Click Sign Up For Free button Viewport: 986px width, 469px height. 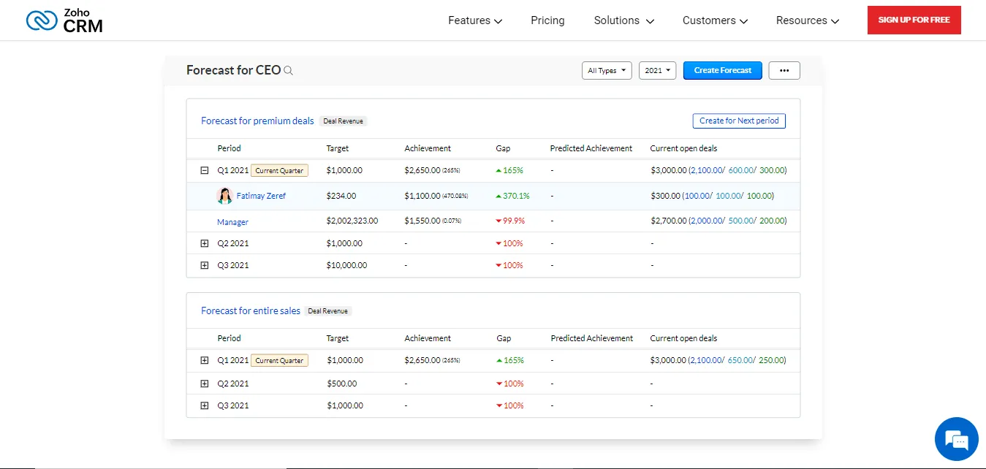[914, 20]
